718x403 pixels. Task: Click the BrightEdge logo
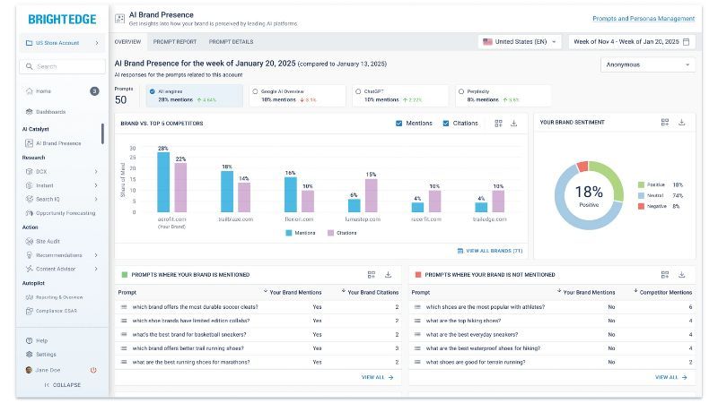pos(62,19)
